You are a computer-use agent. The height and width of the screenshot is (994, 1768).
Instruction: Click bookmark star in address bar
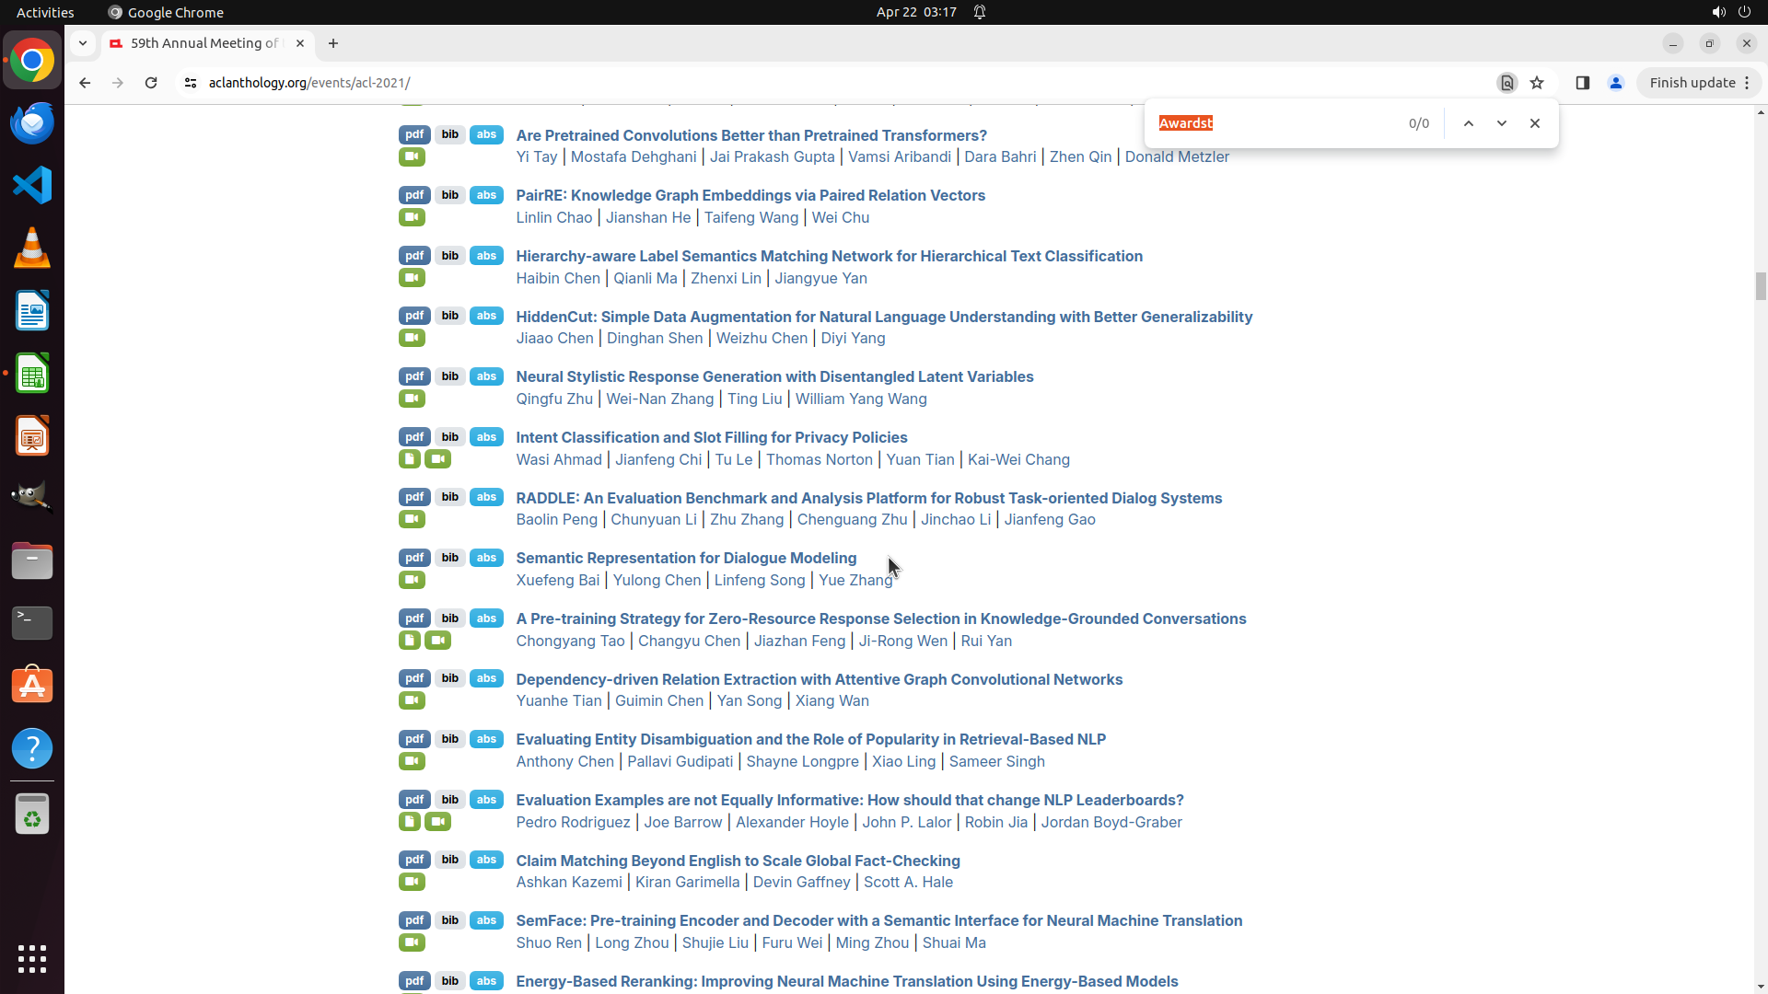tap(1537, 83)
